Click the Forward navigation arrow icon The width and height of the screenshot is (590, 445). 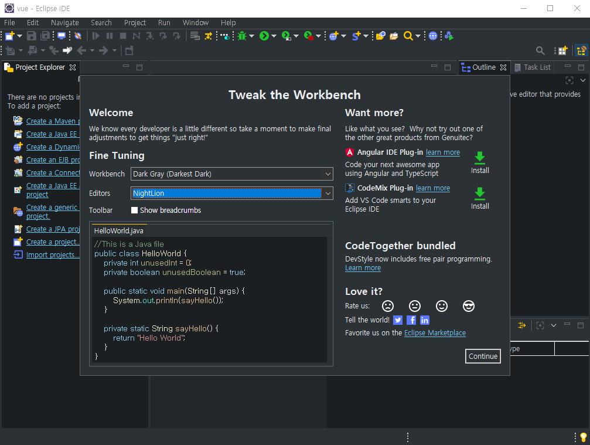coord(104,50)
